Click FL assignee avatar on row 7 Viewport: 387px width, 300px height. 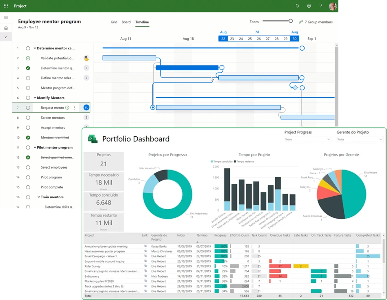pos(86,108)
